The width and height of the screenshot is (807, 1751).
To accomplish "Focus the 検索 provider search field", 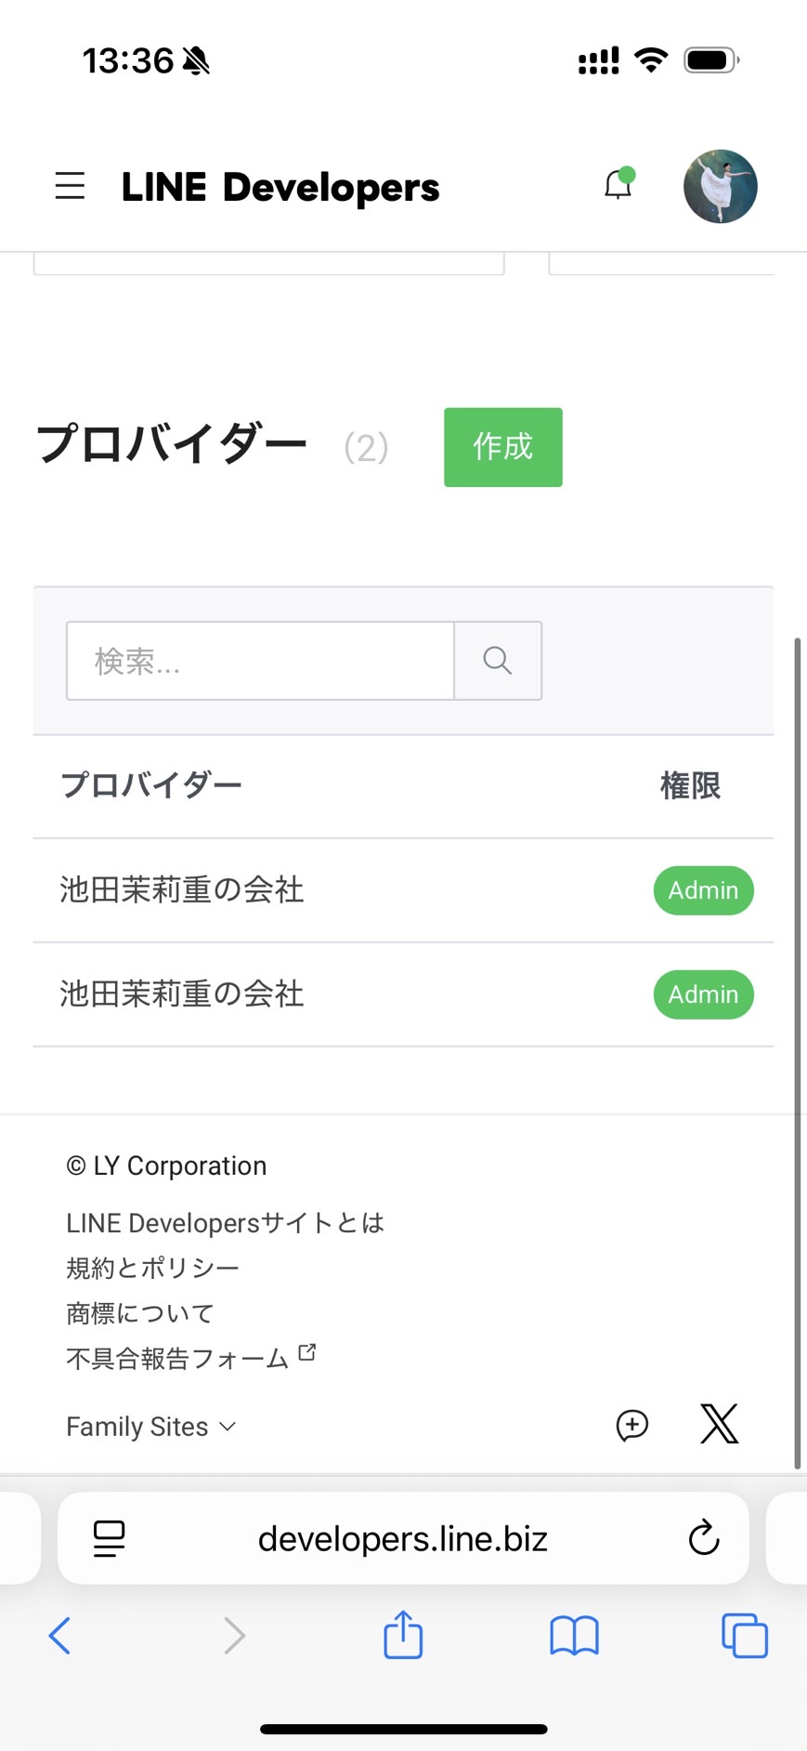I will [x=260, y=661].
